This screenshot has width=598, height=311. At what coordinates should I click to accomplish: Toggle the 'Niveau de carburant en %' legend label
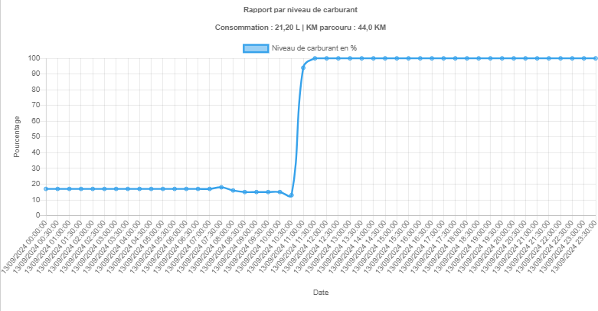pos(314,47)
